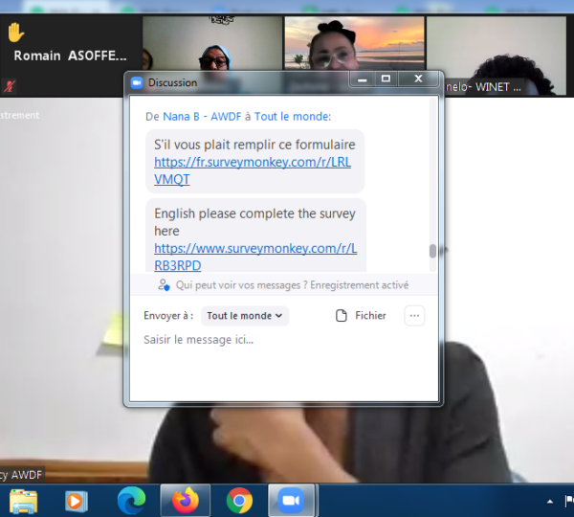Open File Explorer from the taskbar

23,501
